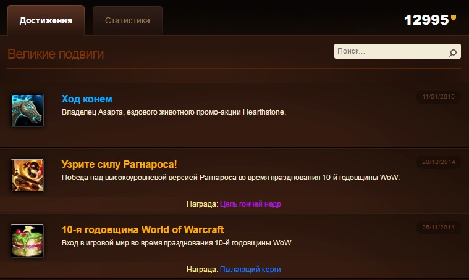Image resolution: width=469 pixels, height=280 pixels.
Task: Click the Ragnaros achievement icon
Action: click(x=27, y=176)
